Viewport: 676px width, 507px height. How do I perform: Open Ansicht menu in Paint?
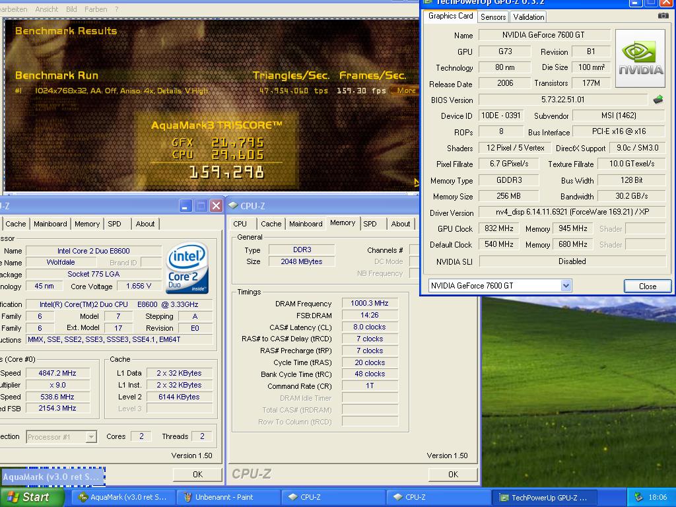[x=47, y=9]
